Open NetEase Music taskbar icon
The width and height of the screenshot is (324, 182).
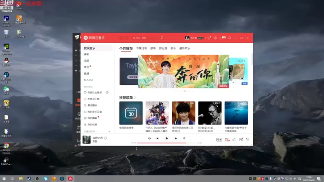(x=70, y=178)
